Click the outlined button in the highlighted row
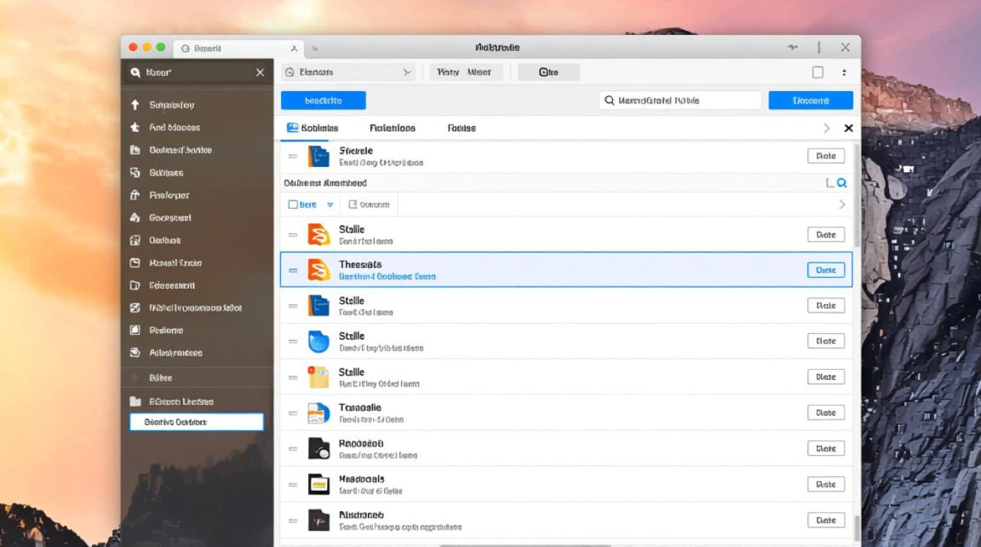Viewport: 981px width, 547px height. pyautogui.click(x=826, y=270)
